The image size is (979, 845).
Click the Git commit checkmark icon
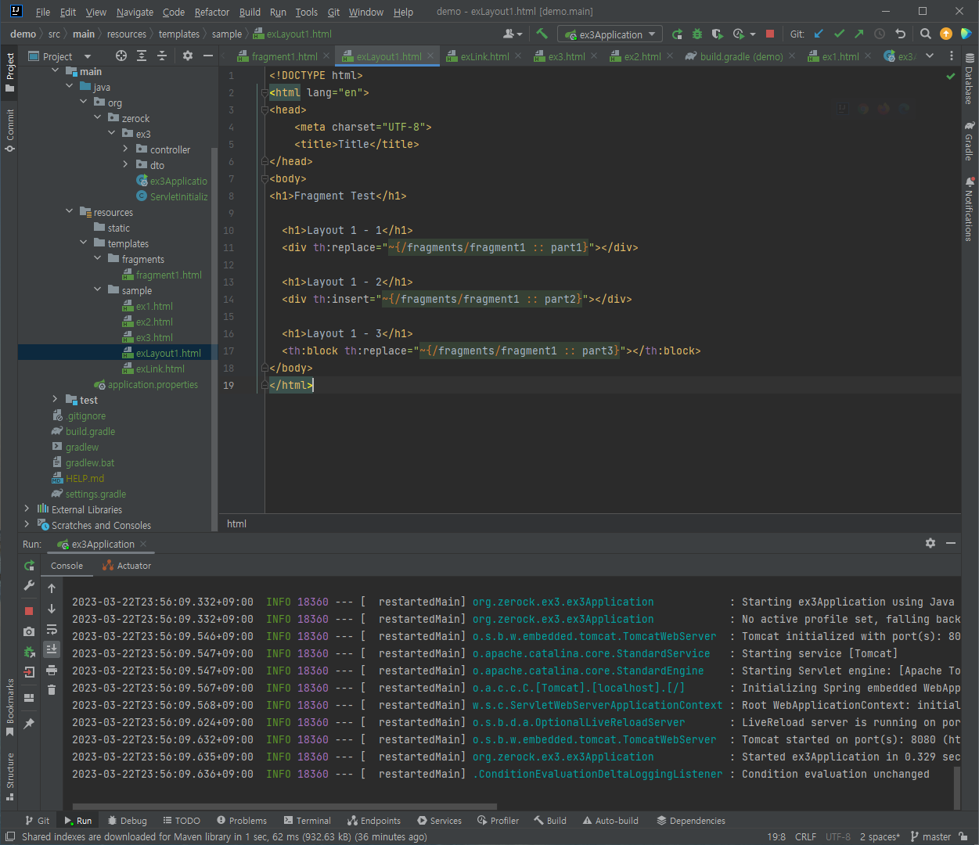tap(839, 34)
